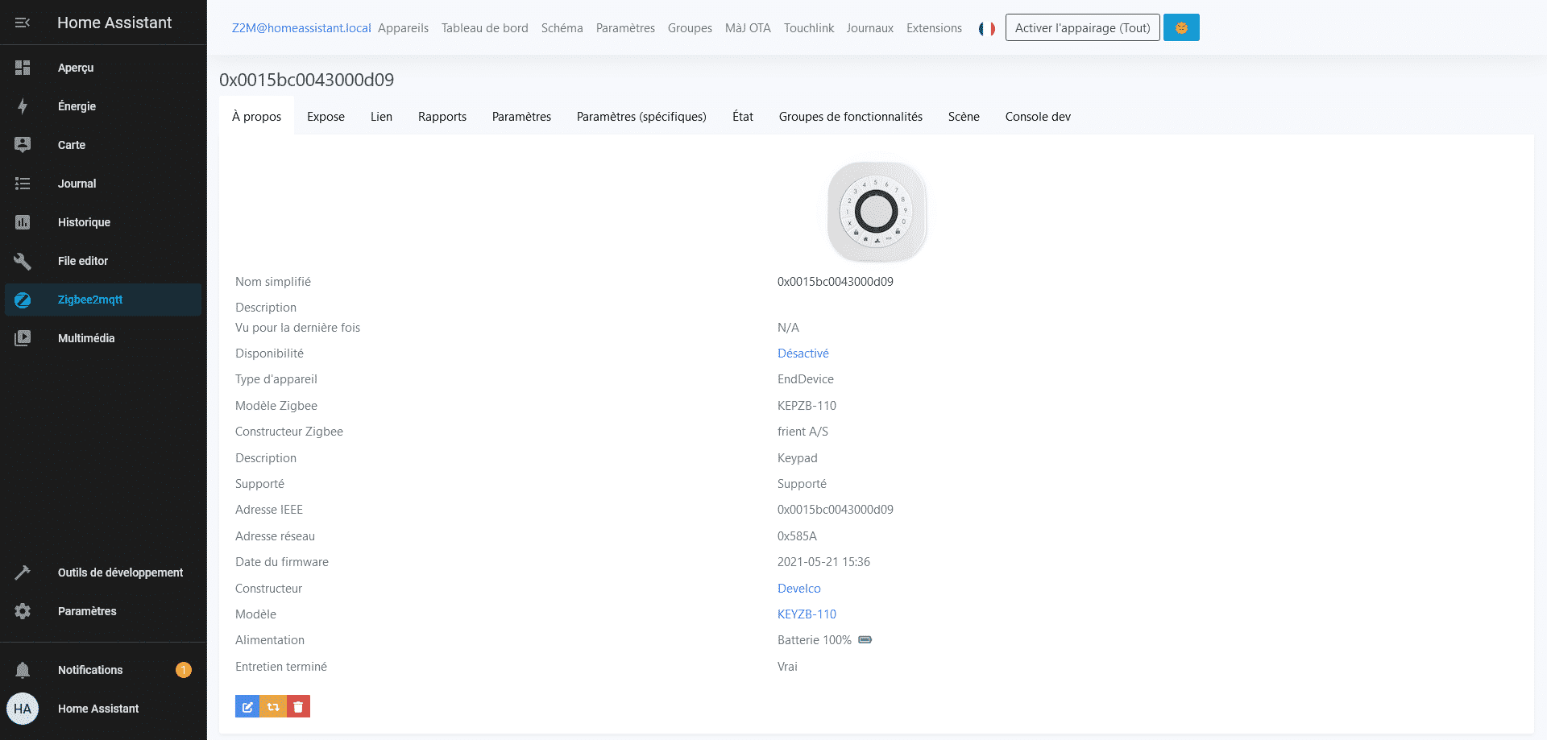
Task: Click the blue edit/rename device button
Action: 247,706
